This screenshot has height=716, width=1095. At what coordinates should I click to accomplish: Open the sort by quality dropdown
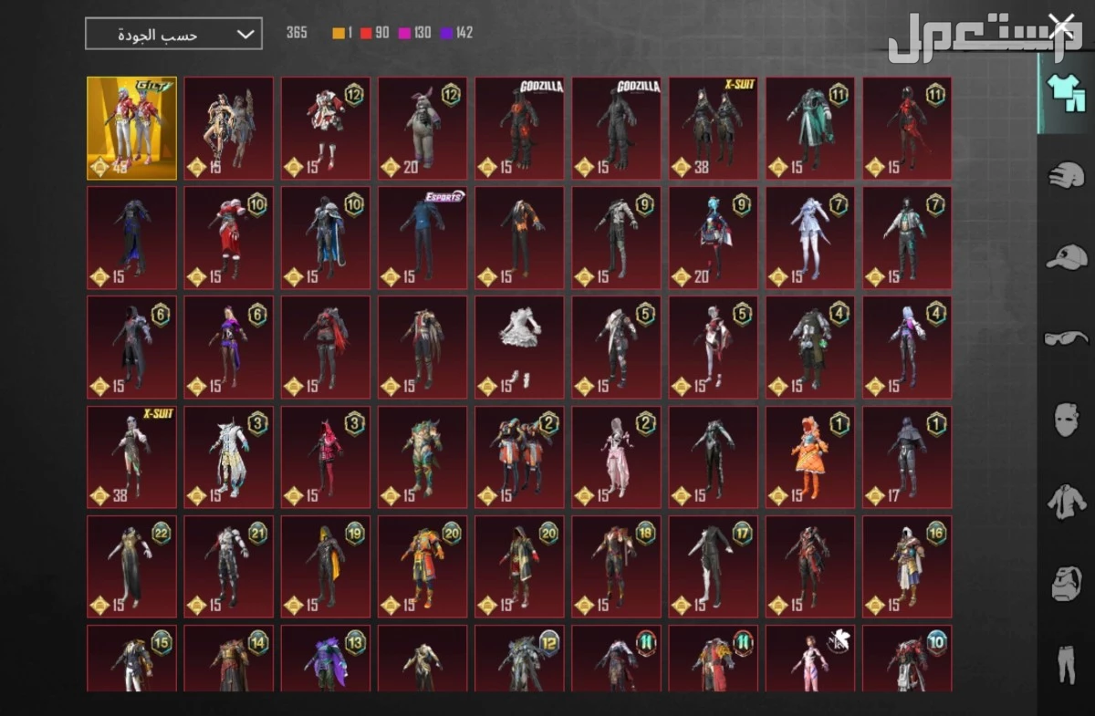pos(173,34)
